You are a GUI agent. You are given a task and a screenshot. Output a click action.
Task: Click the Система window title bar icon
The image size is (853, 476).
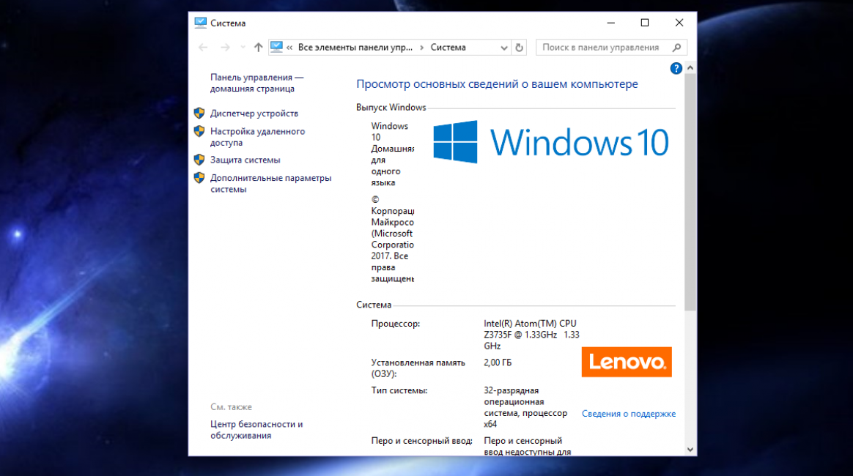(200, 23)
